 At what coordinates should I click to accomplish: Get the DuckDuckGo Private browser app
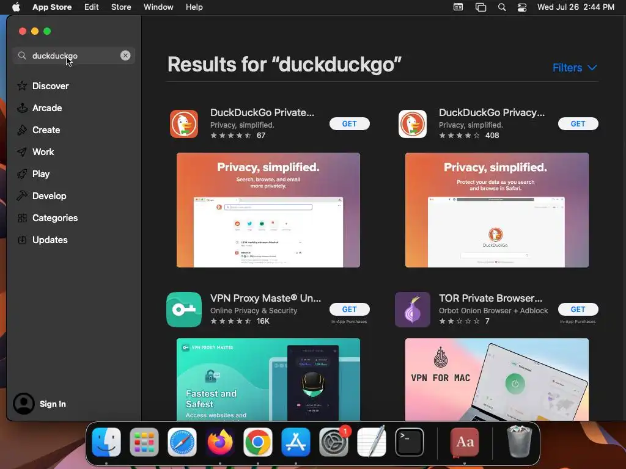coord(349,123)
